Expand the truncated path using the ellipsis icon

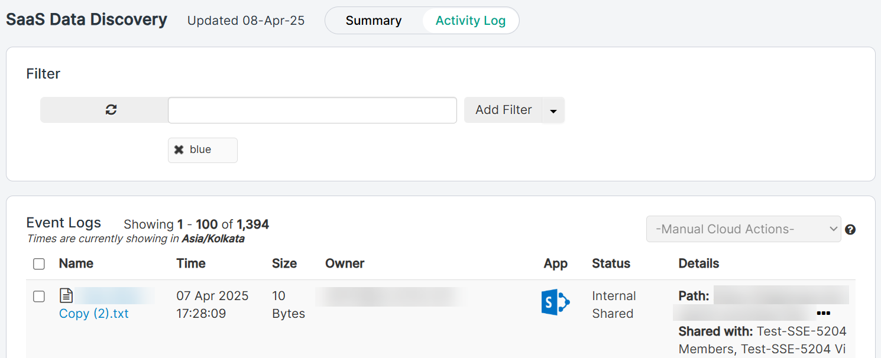coord(823,313)
